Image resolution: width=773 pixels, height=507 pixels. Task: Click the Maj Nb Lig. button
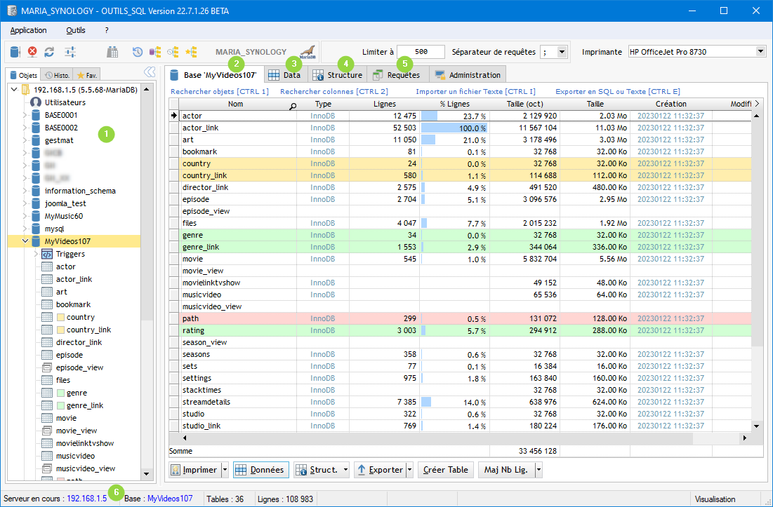506,470
